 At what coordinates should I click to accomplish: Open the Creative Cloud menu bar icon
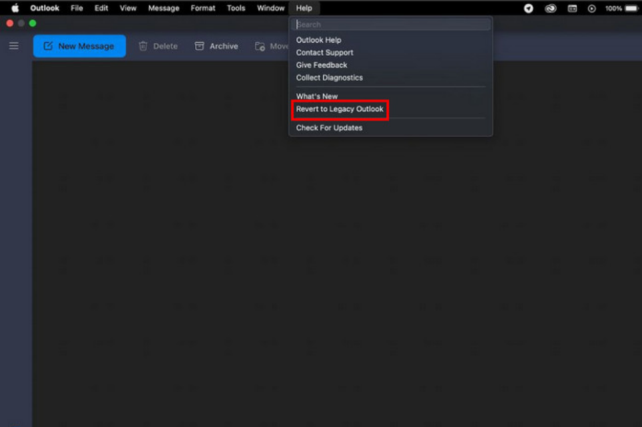tap(551, 8)
